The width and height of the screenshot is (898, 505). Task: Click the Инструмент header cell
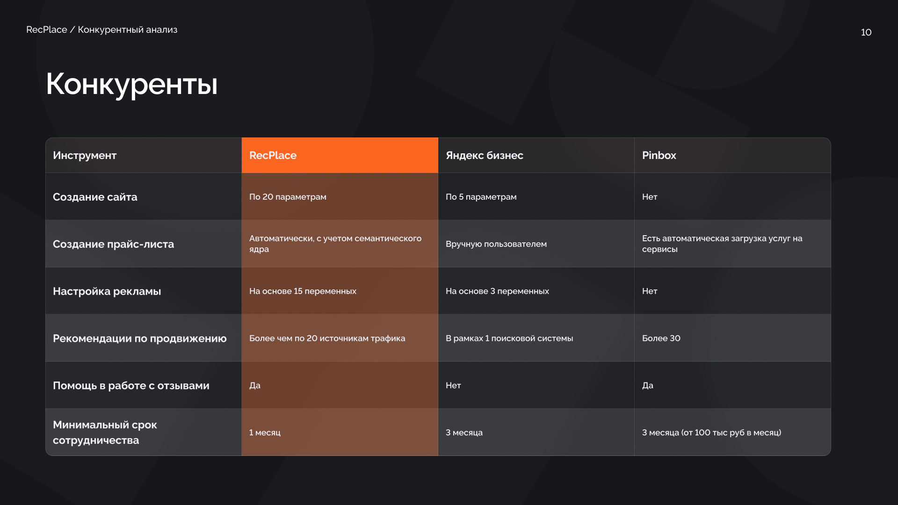coord(85,155)
